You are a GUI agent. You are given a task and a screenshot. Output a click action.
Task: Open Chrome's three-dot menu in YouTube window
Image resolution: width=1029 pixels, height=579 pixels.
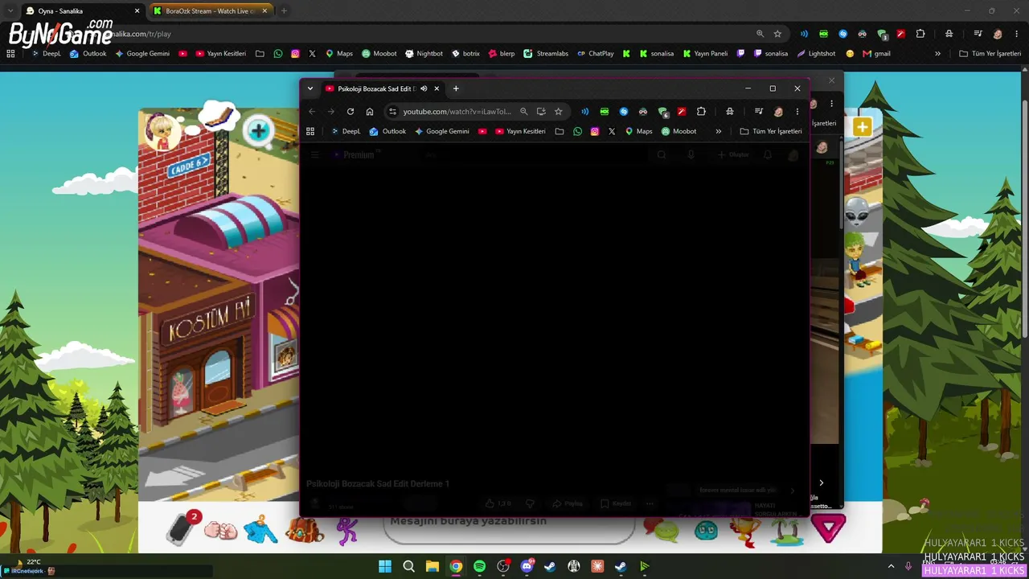797,112
